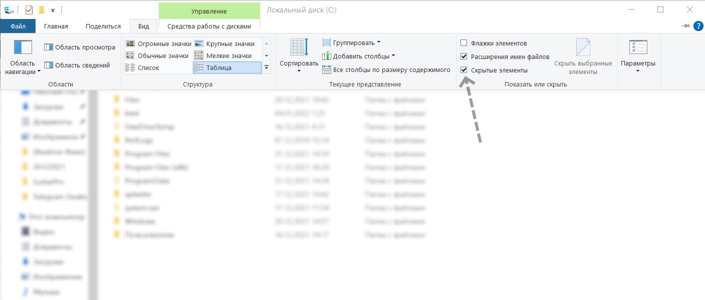
Task: Uncheck Расширения имен файлов checkbox
Action: pyautogui.click(x=464, y=57)
